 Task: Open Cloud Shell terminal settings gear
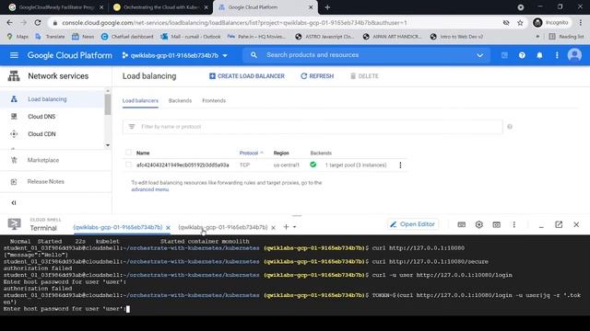(x=479, y=224)
